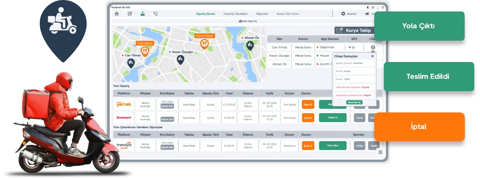Click Hasan Özyağcı courier marker on map

(180, 59)
